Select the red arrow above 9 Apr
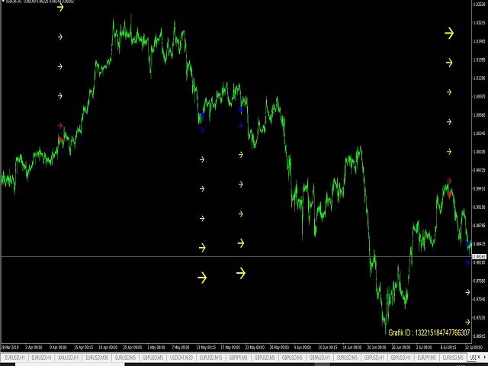The height and width of the screenshot is (366, 488). pyautogui.click(x=60, y=125)
